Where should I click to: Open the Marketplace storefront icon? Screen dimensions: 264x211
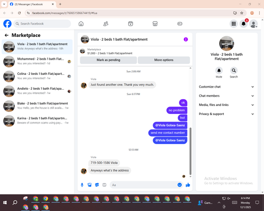click(155, 24)
